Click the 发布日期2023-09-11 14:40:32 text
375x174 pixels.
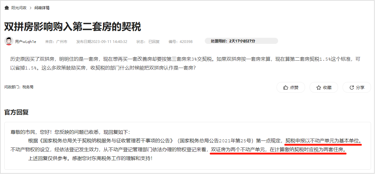(x=102, y=41)
